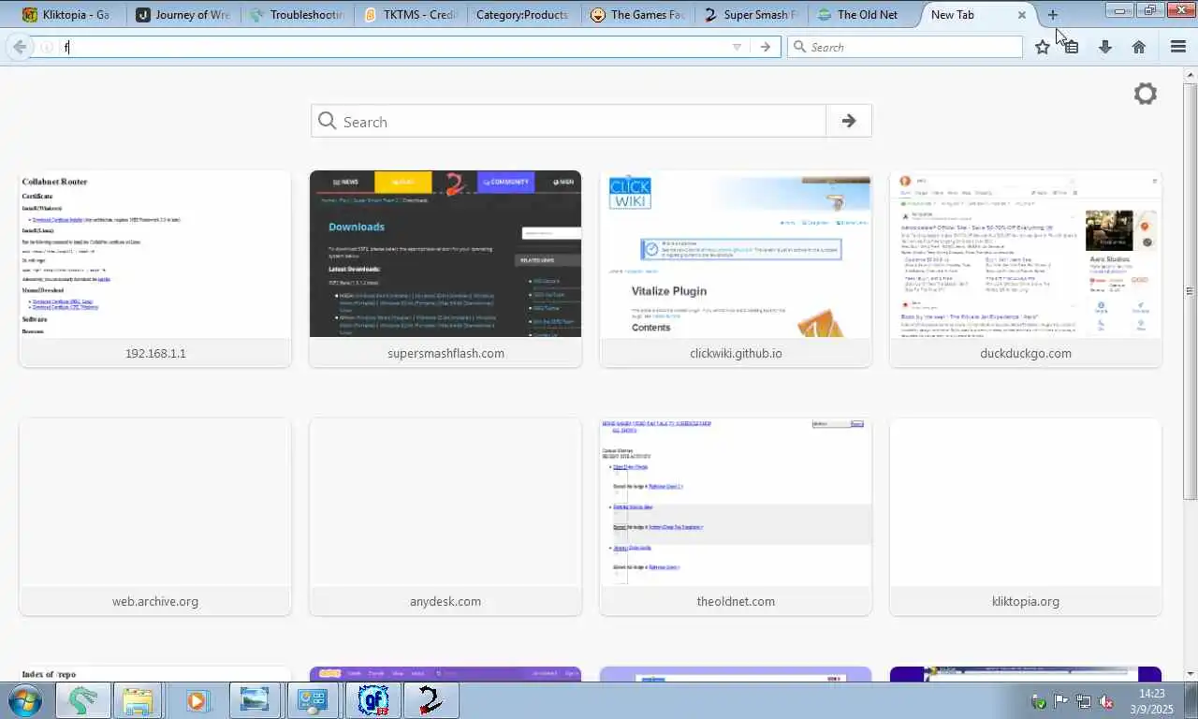Switch to the Category:Products tab
The image size is (1198, 719).
521,15
